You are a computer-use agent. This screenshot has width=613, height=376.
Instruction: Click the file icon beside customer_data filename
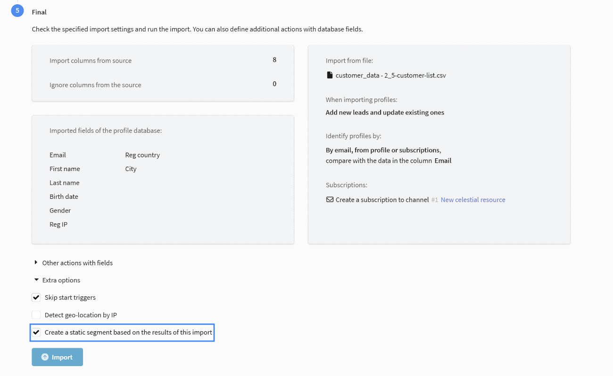coord(329,75)
